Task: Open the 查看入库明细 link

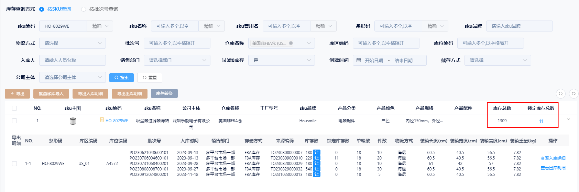Action: pyautogui.click(x=553, y=158)
